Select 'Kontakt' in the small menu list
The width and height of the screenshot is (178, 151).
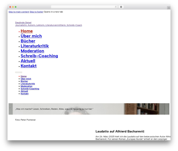pos(25,94)
